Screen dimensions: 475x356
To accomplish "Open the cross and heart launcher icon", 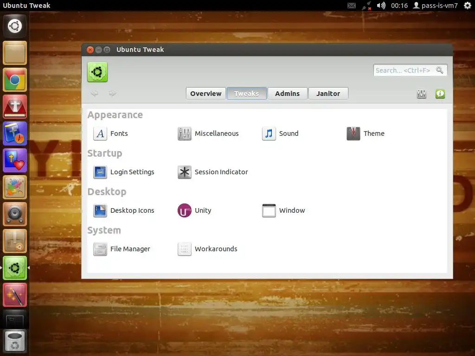I will point(14,160).
